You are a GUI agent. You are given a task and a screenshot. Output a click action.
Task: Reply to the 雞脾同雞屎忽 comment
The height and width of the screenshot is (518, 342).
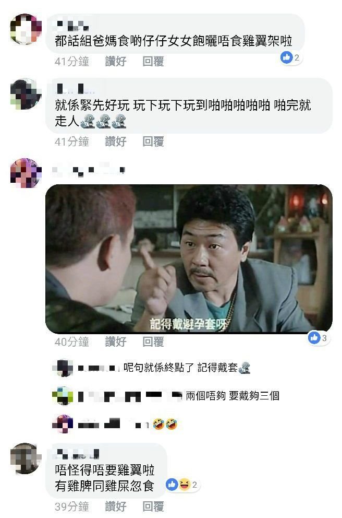coord(153,506)
